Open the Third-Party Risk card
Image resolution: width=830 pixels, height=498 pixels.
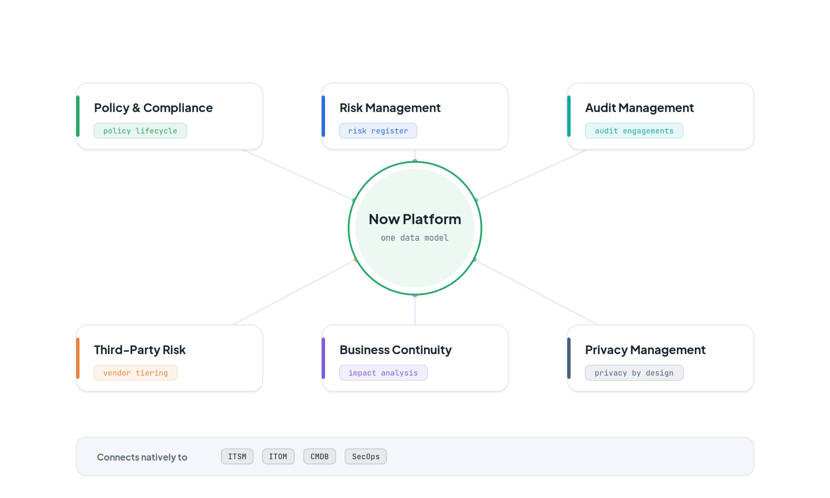point(169,358)
